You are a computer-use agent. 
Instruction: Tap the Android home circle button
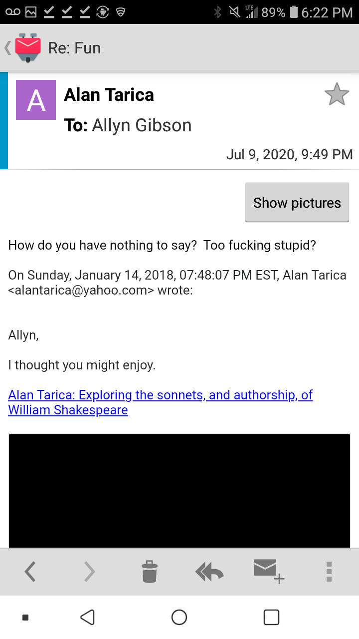pos(179,618)
